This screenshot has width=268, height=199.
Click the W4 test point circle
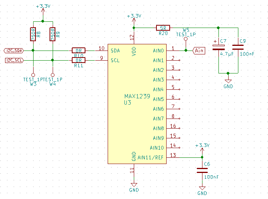[53, 75]
